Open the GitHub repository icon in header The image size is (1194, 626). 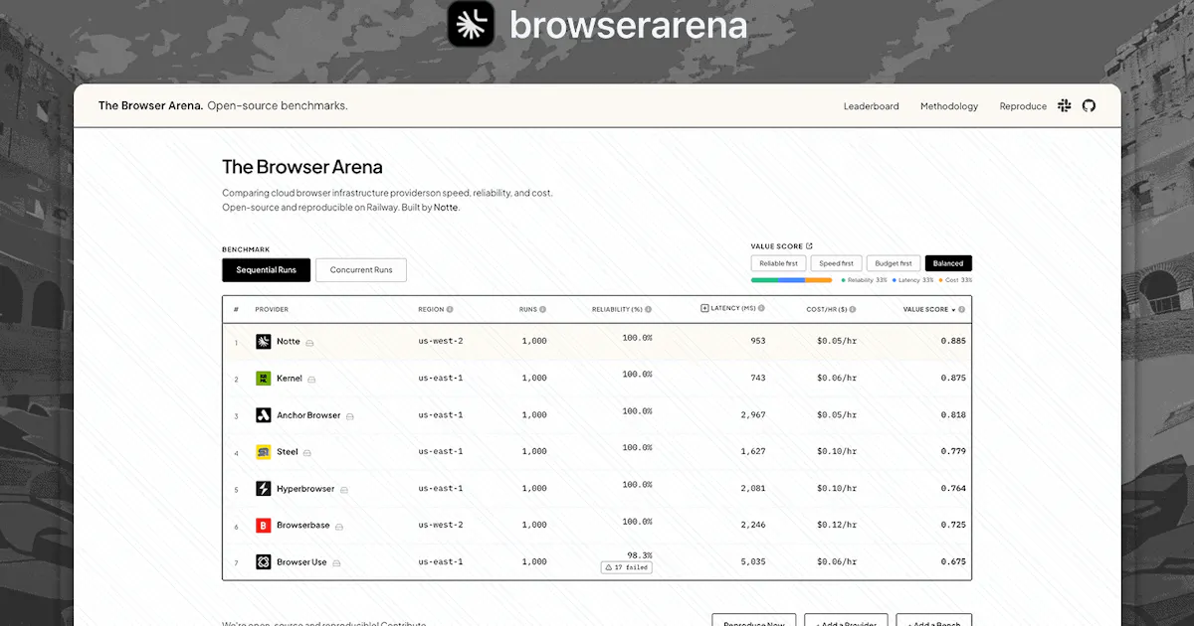(1089, 105)
